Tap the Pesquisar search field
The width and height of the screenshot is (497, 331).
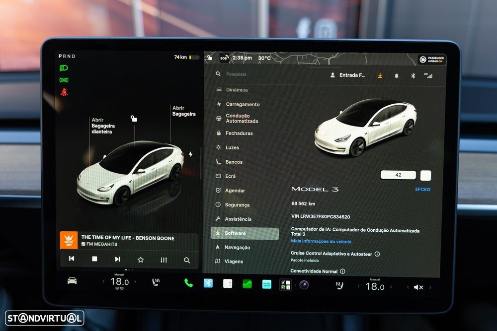(x=236, y=74)
